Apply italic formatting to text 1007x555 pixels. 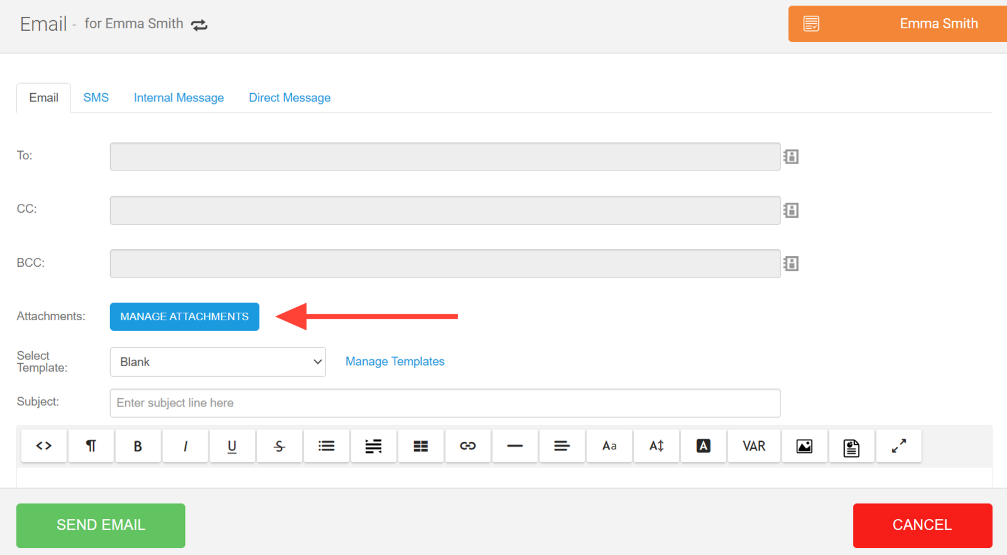pos(185,446)
